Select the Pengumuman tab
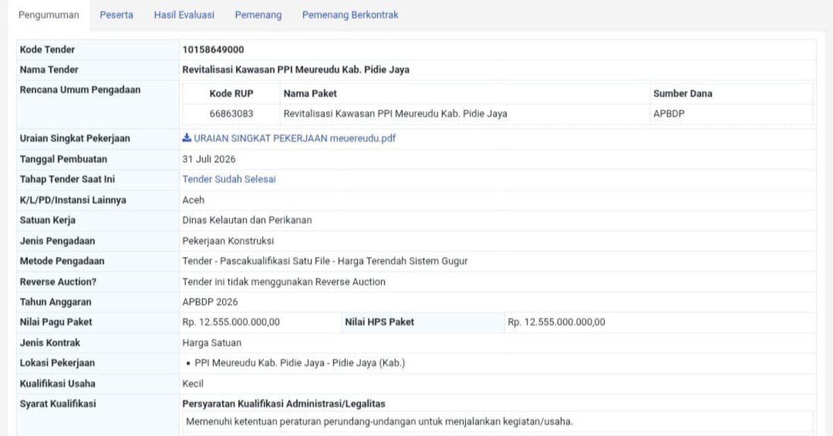Screen dimensions: 833x436 [49, 15]
